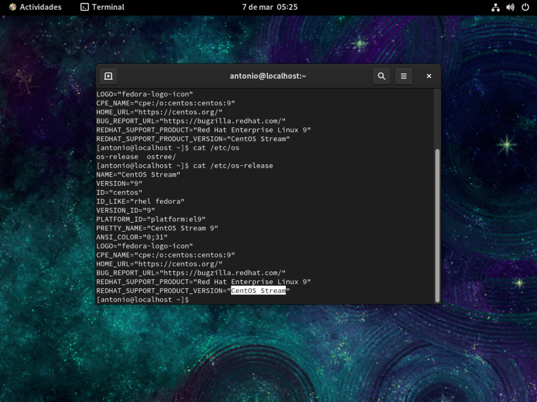Screen dimensions: 537x402
Task: Open network settings from top bar icon
Action: (x=495, y=7)
